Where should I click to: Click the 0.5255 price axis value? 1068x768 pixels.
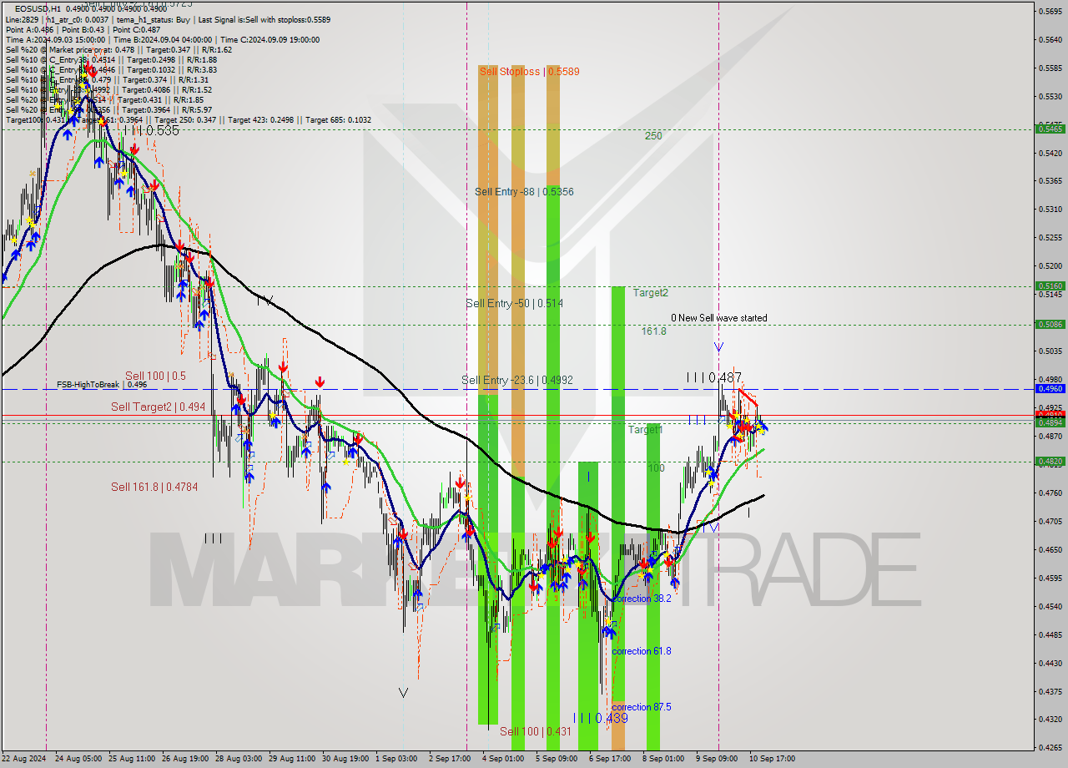(1050, 237)
